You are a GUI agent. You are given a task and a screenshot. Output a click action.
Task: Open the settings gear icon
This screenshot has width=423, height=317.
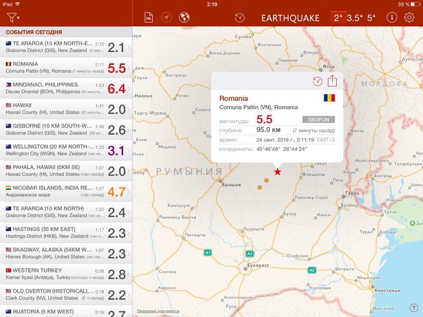coord(409,18)
